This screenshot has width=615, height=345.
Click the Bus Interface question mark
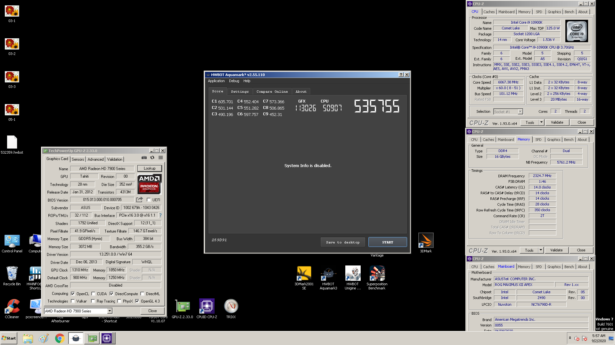coord(160,215)
